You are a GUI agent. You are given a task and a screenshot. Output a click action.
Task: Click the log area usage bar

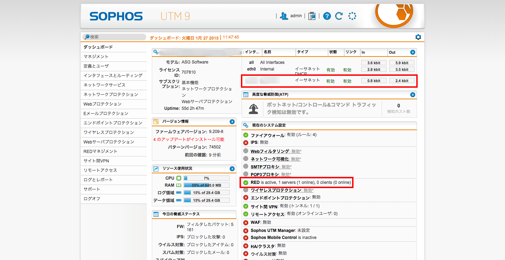[207, 193]
